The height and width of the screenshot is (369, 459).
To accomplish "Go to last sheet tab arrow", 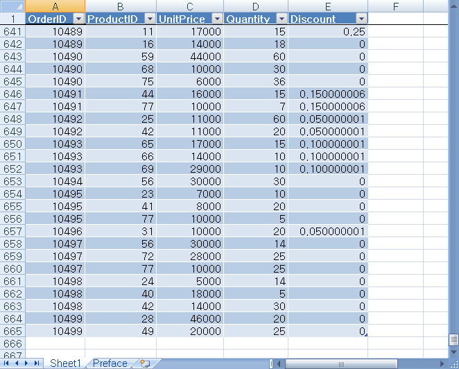I will click(x=37, y=363).
